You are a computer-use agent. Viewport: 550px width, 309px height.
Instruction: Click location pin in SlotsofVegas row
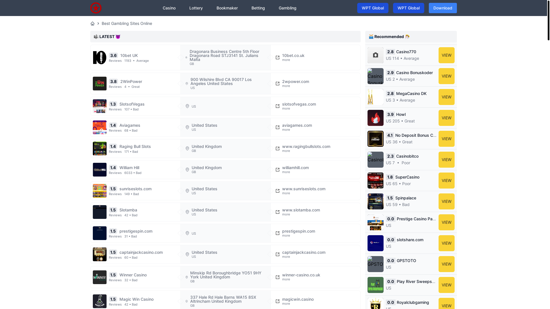[x=187, y=106]
